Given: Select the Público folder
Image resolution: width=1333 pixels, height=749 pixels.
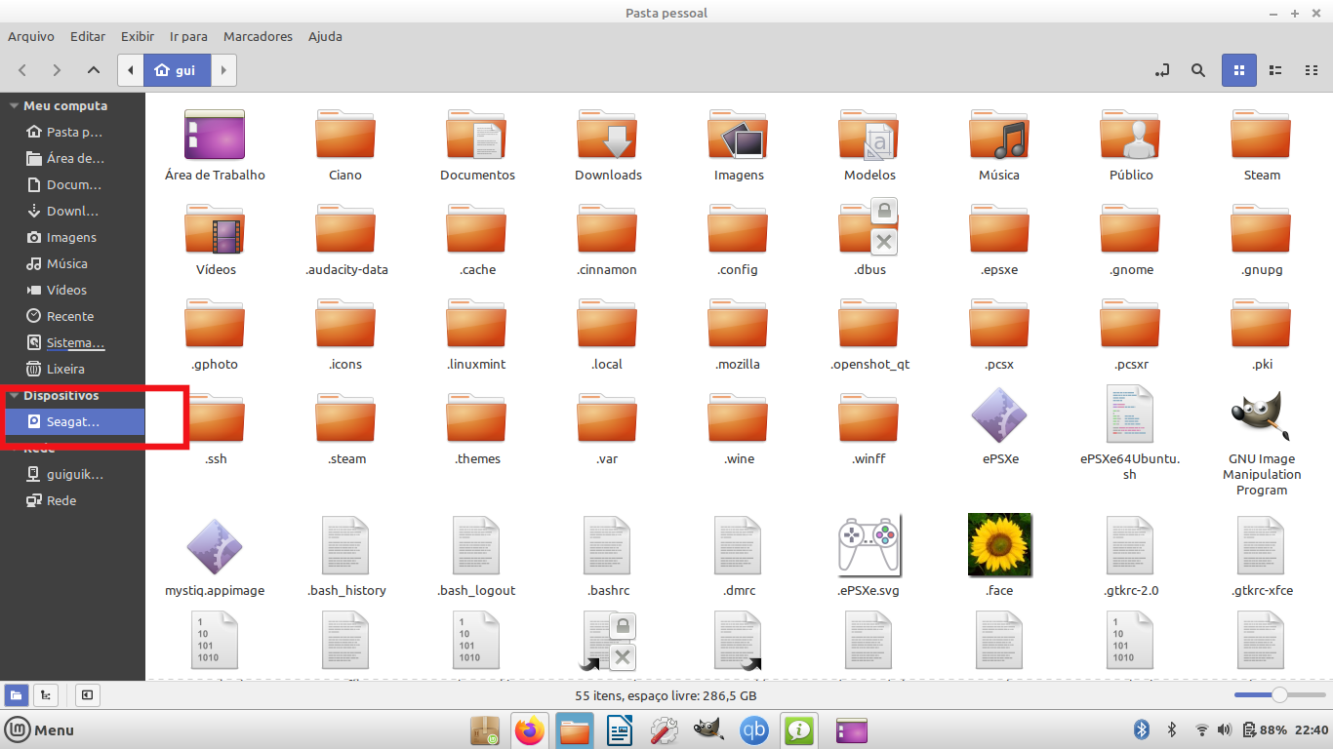Looking at the screenshot, I should [1130, 135].
